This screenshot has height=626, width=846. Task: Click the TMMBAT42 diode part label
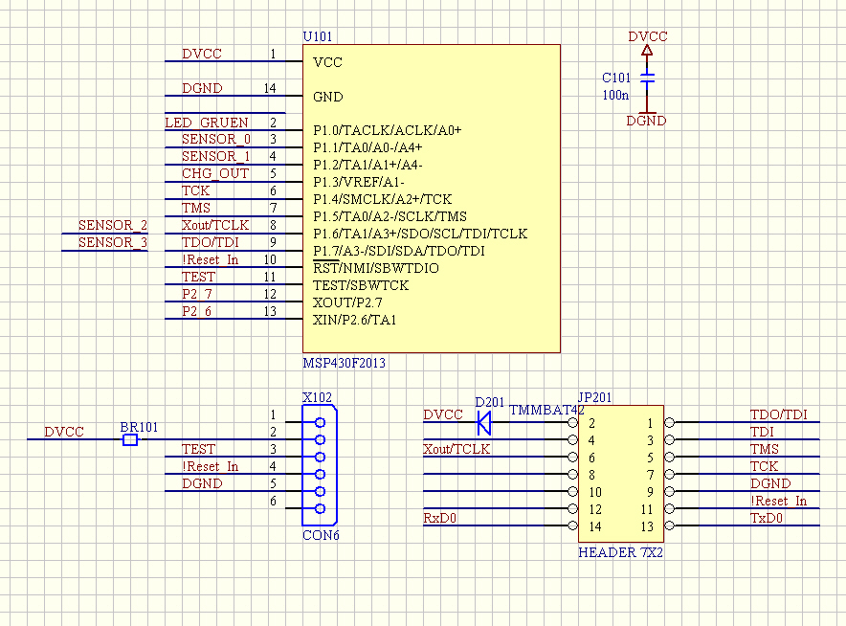click(x=546, y=410)
